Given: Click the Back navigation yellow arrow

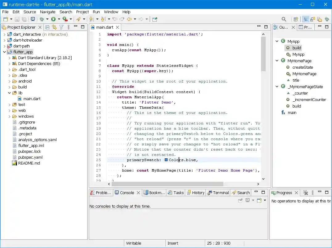Looking at the screenshot, I should pos(129,19).
